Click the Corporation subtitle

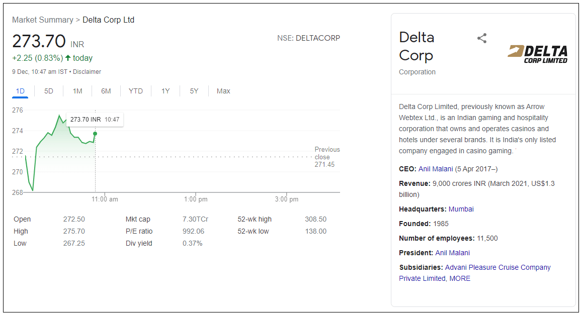(417, 72)
